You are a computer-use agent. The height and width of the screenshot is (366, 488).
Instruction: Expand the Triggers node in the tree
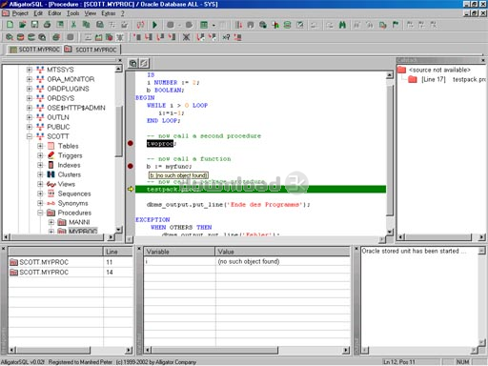pos(40,155)
